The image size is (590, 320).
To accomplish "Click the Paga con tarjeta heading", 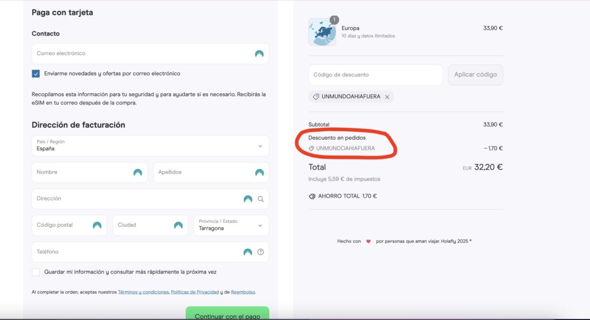I will tap(62, 13).
